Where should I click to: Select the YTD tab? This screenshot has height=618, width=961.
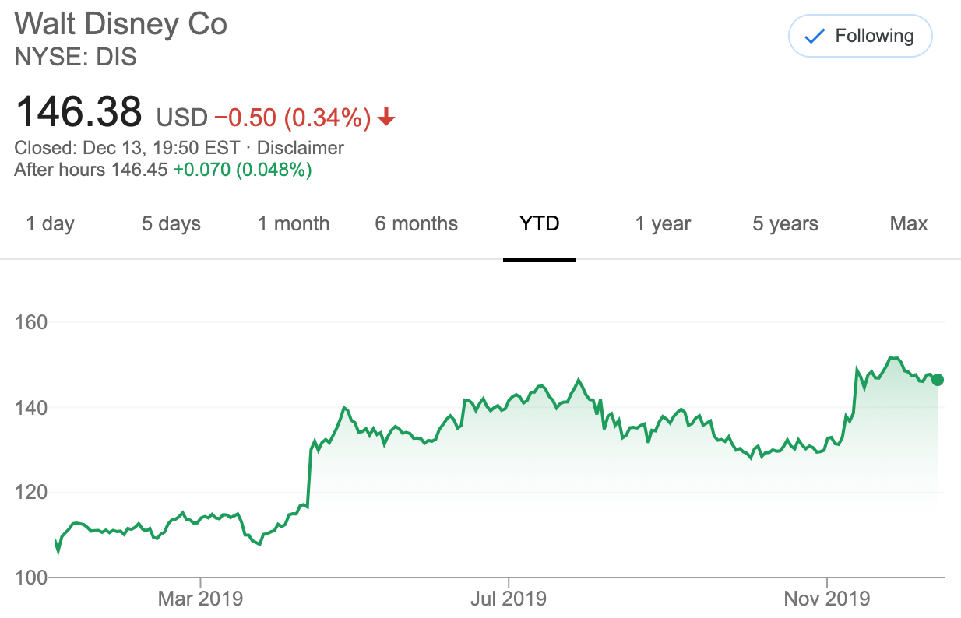coord(540,224)
